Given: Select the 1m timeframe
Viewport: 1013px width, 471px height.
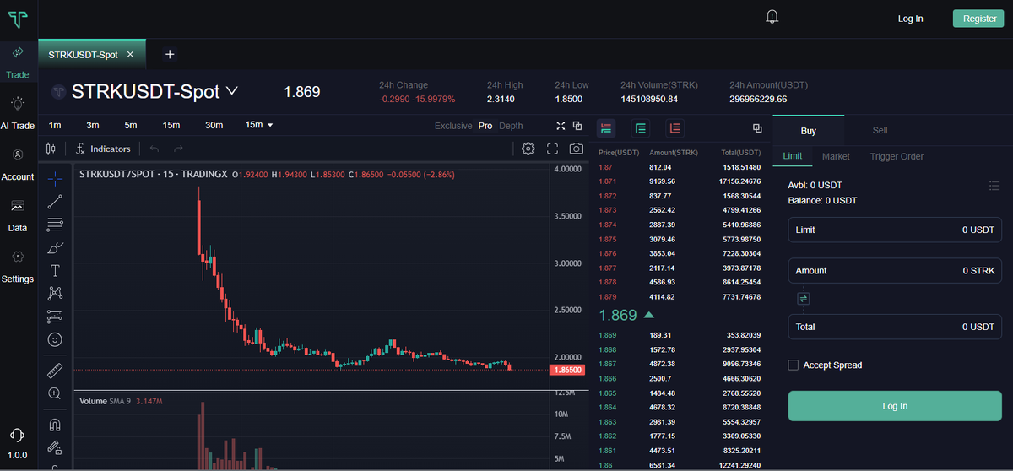Looking at the screenshot, I should click(55, 125).
